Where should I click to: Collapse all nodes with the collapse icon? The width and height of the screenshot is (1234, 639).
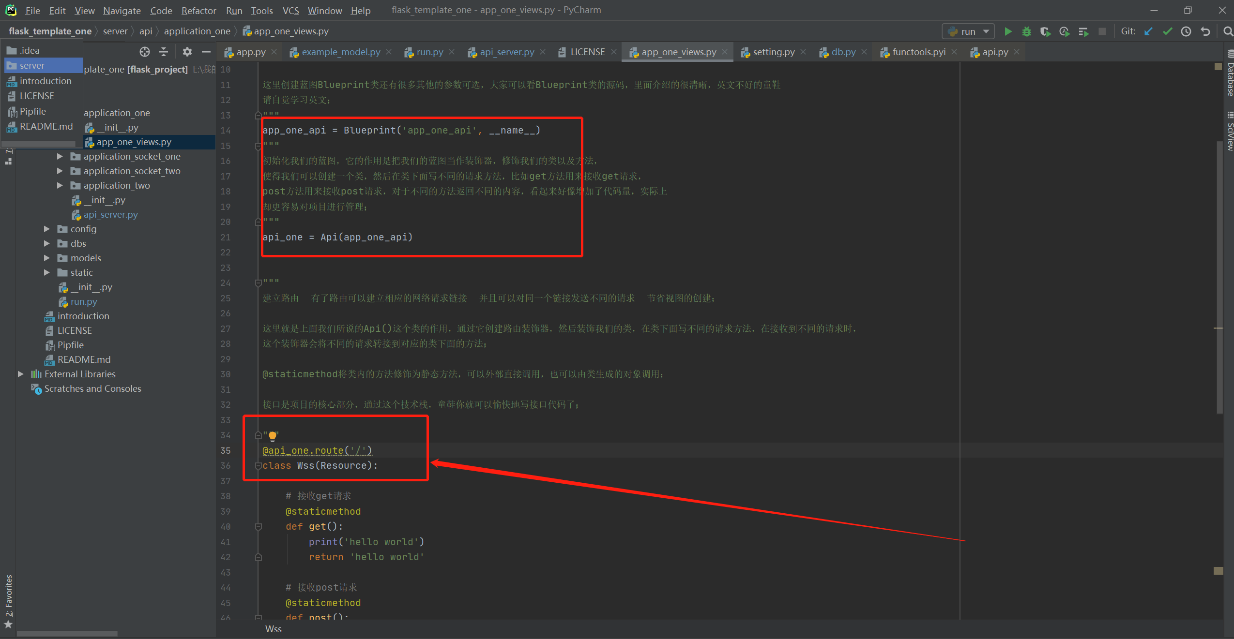(164, 52)
